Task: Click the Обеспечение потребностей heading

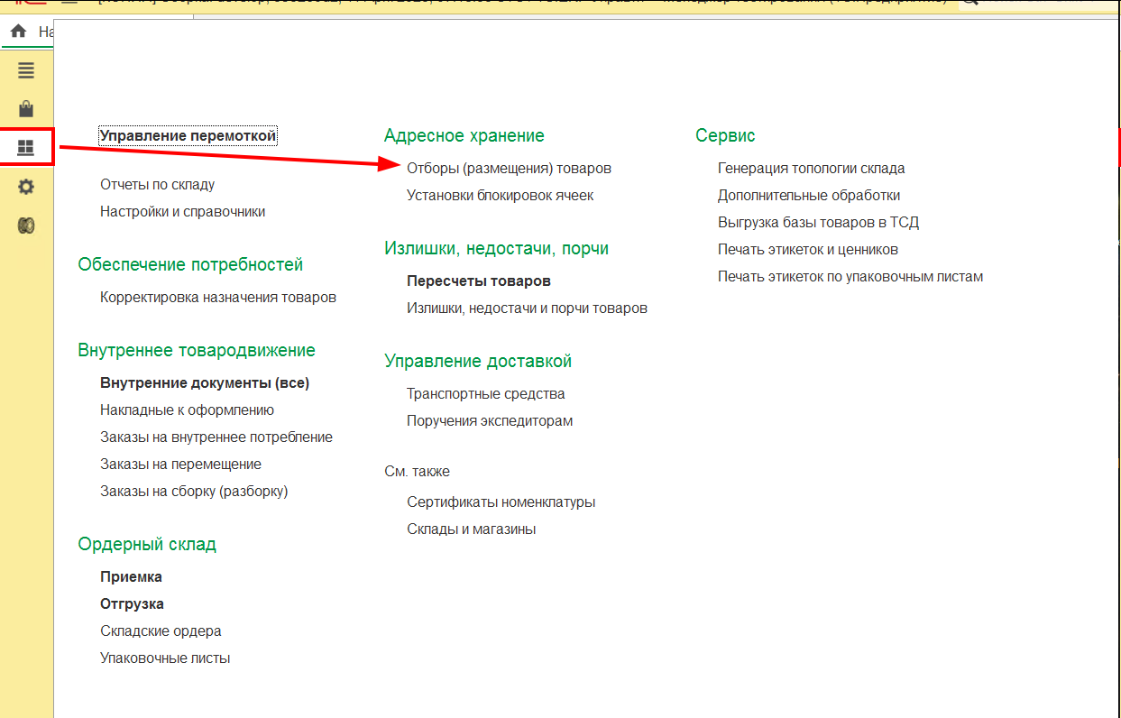Action: point(191,265)
